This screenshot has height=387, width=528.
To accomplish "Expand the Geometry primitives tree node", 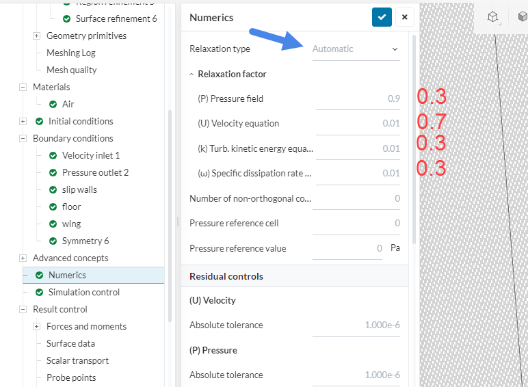I will [x=37, y=36].
